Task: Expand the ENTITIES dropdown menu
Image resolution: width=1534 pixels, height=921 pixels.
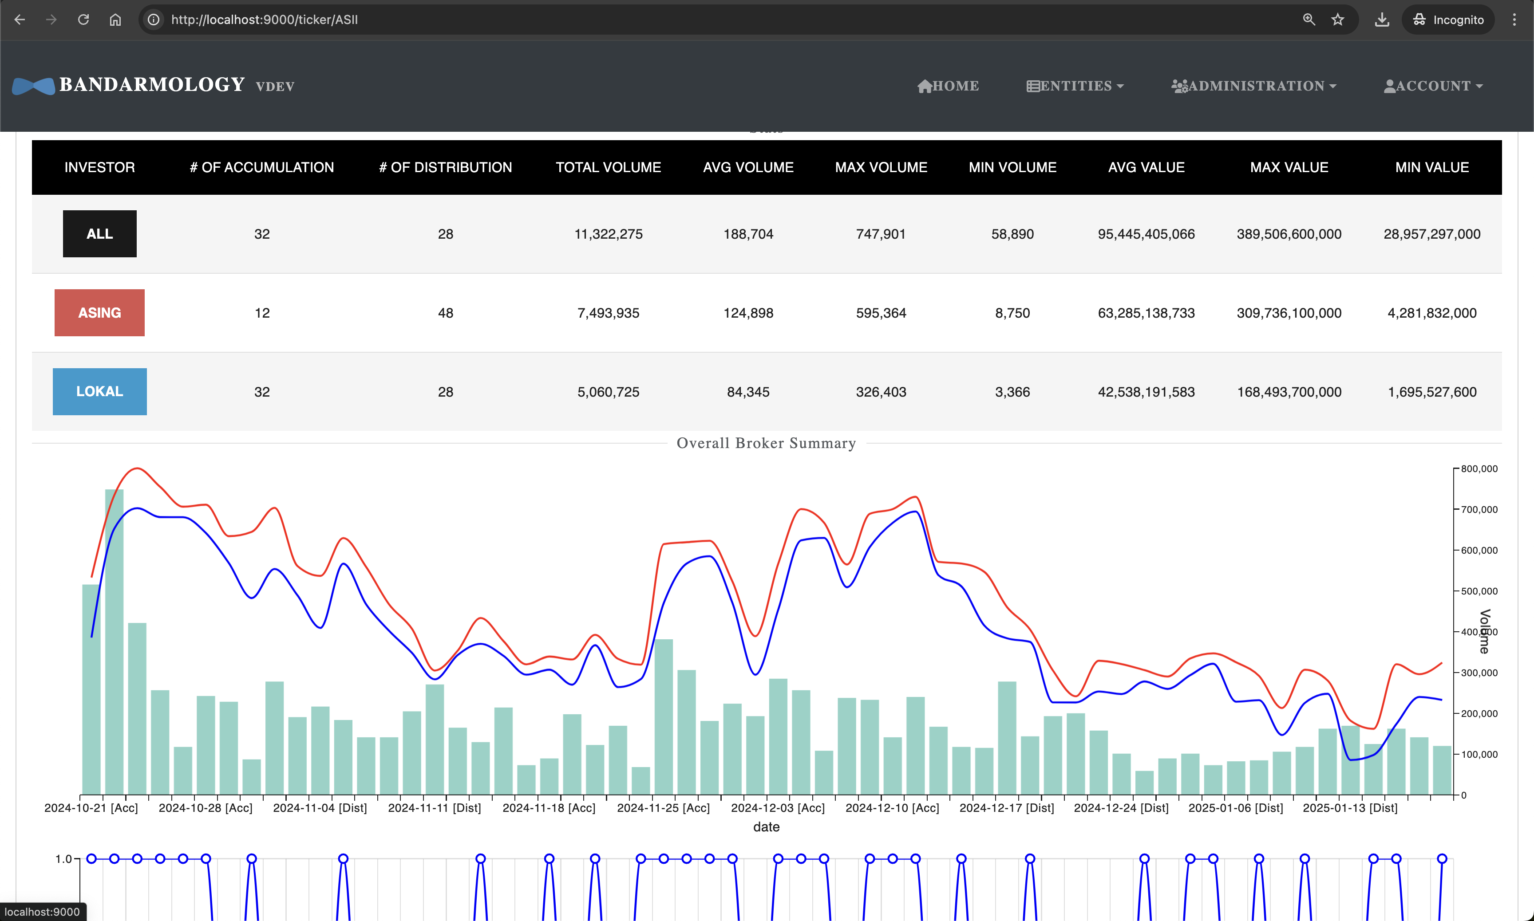Action: point(1075,86)
